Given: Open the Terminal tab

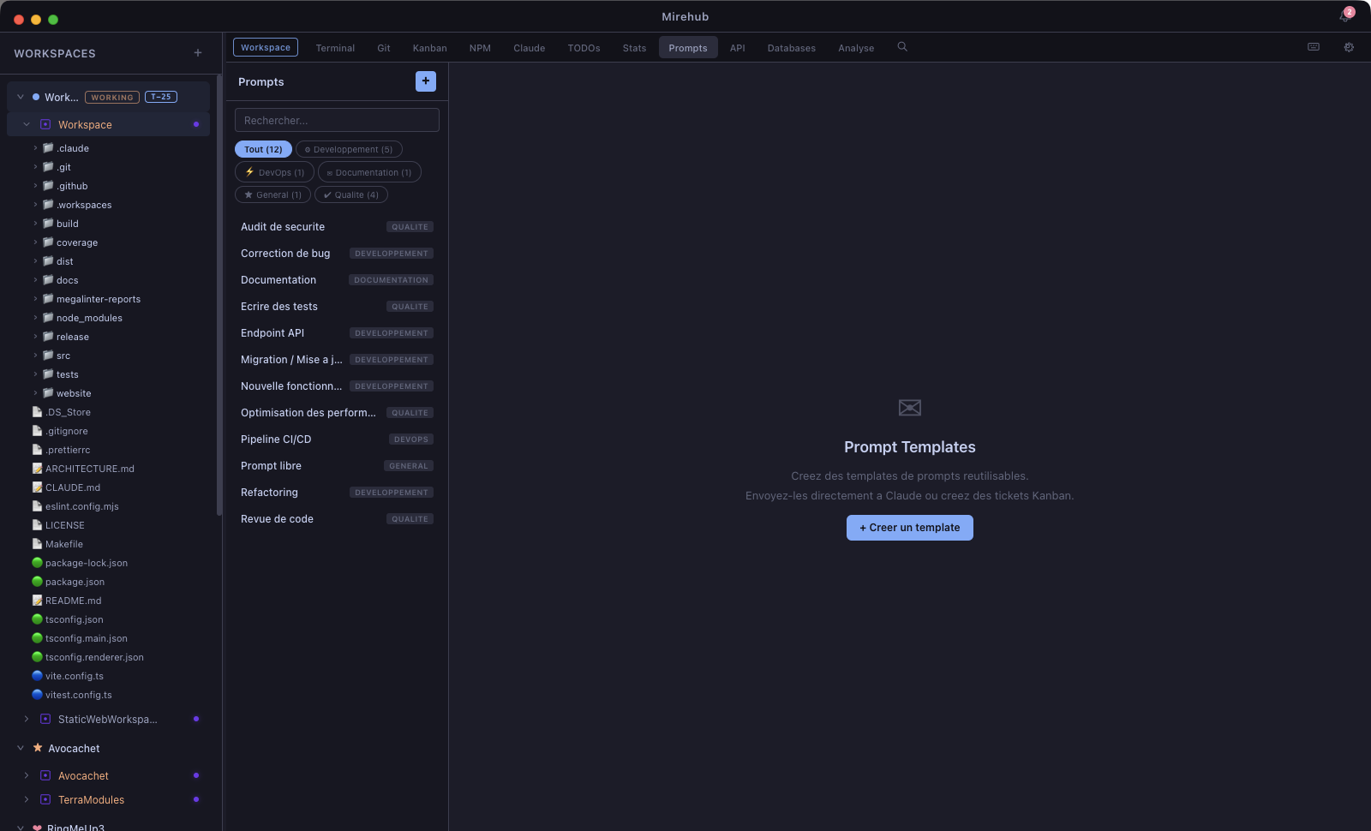Looking at the screenshot, I should (x=335, y=48).
